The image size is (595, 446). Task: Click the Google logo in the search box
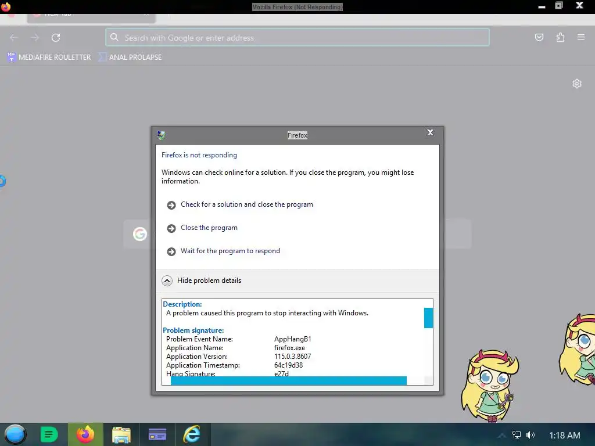tap(139, 234)
